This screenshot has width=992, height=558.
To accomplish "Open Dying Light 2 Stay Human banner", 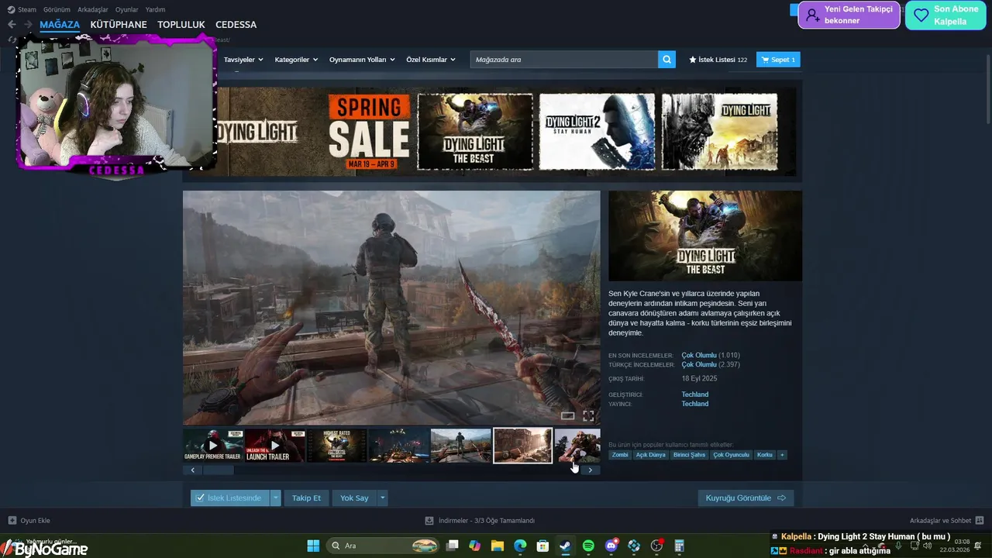I will [x=597, y=132].
